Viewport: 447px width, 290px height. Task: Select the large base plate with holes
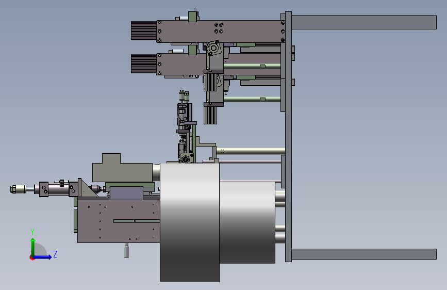119,221
